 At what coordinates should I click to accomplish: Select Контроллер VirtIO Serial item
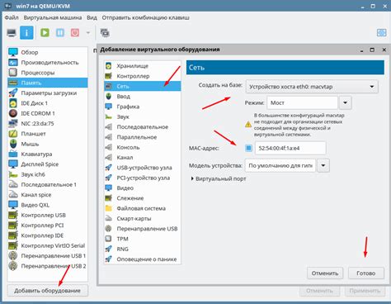click(x=48, y=245)
